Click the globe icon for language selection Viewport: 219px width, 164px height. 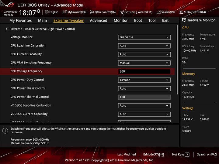click(x=47, y=12)
